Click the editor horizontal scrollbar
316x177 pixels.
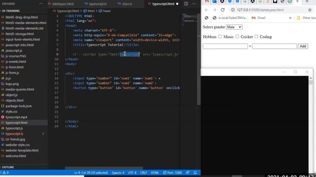(x=104, y=168)
